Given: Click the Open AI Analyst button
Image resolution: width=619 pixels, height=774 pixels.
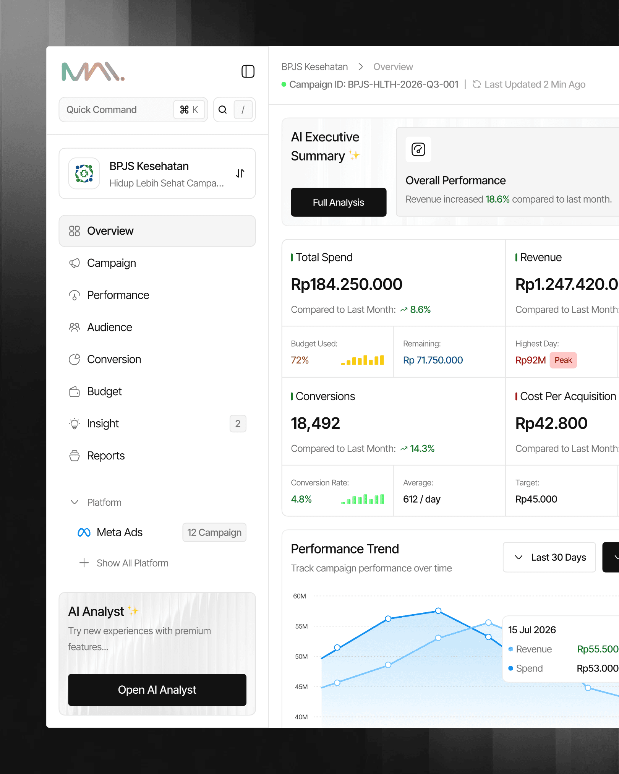Looking at the screenshot, I should (x=157, y=690).
